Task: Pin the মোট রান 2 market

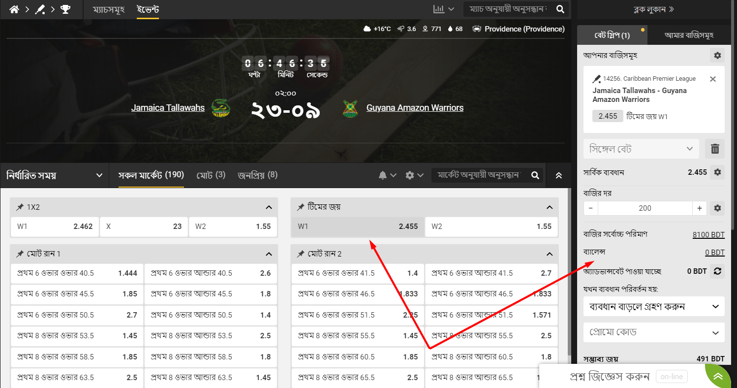Action: point(301,254)
